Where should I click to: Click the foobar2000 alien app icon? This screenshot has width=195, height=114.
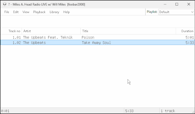coord(5,4)
